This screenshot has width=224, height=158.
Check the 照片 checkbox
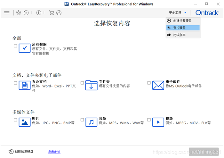pyautogui.click(x=15, y=120)
